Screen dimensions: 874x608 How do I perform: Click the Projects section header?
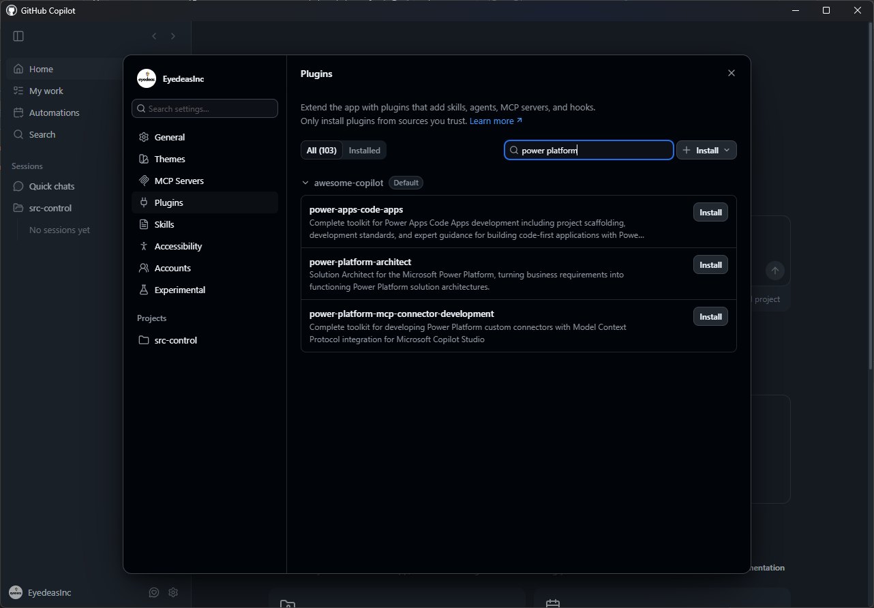coord(151,318)
